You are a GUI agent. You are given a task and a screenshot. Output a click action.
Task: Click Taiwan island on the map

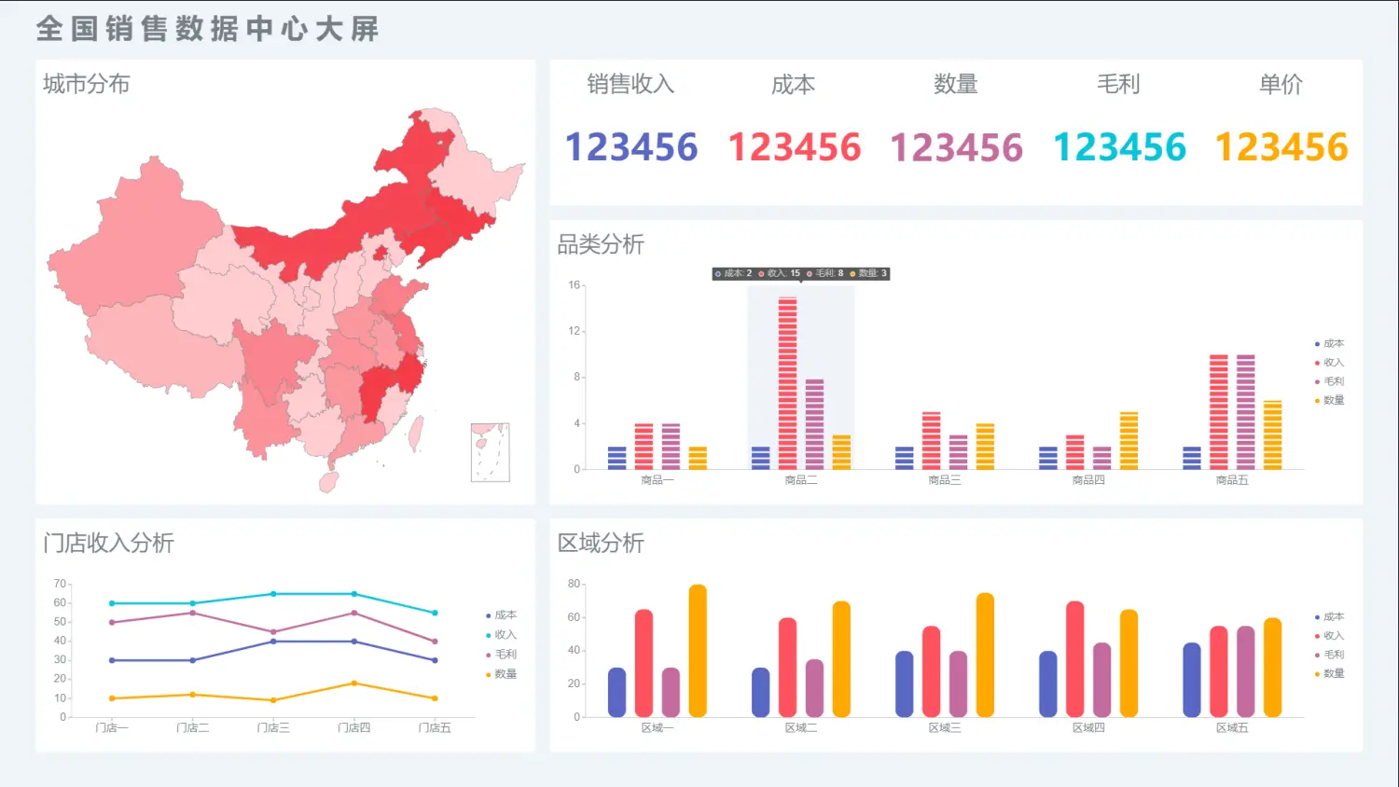coord(416,433)
